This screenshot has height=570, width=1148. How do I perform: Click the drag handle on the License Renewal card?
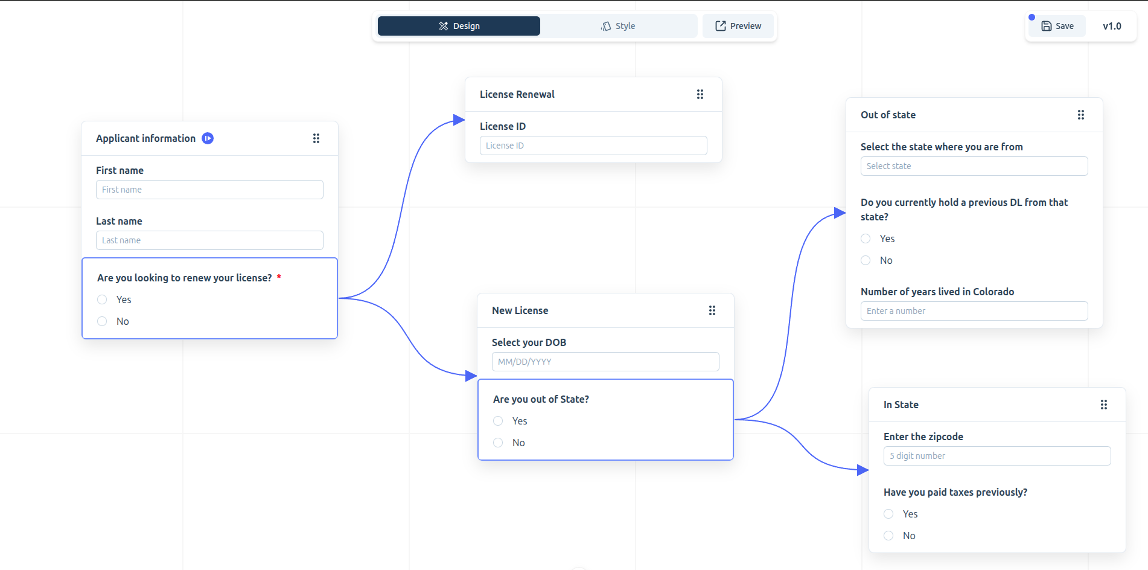700,94
